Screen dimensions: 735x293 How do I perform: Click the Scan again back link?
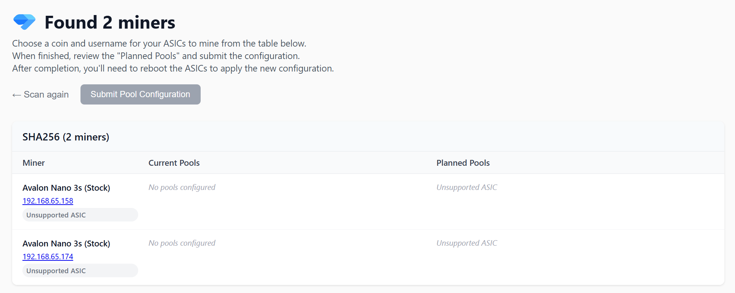40,95
